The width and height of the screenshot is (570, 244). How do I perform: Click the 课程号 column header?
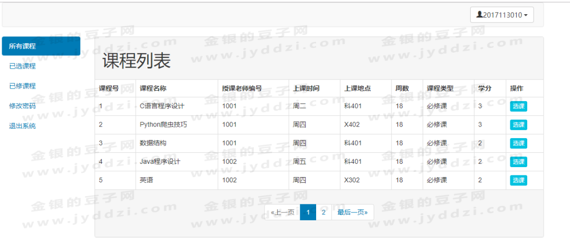[x=109, y=89]
